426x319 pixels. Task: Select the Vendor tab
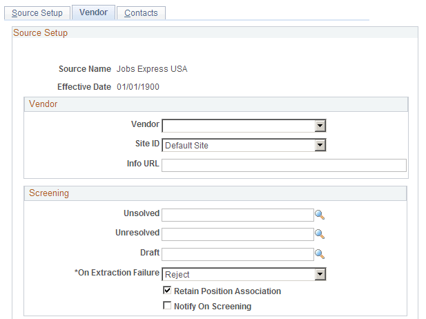93,12
